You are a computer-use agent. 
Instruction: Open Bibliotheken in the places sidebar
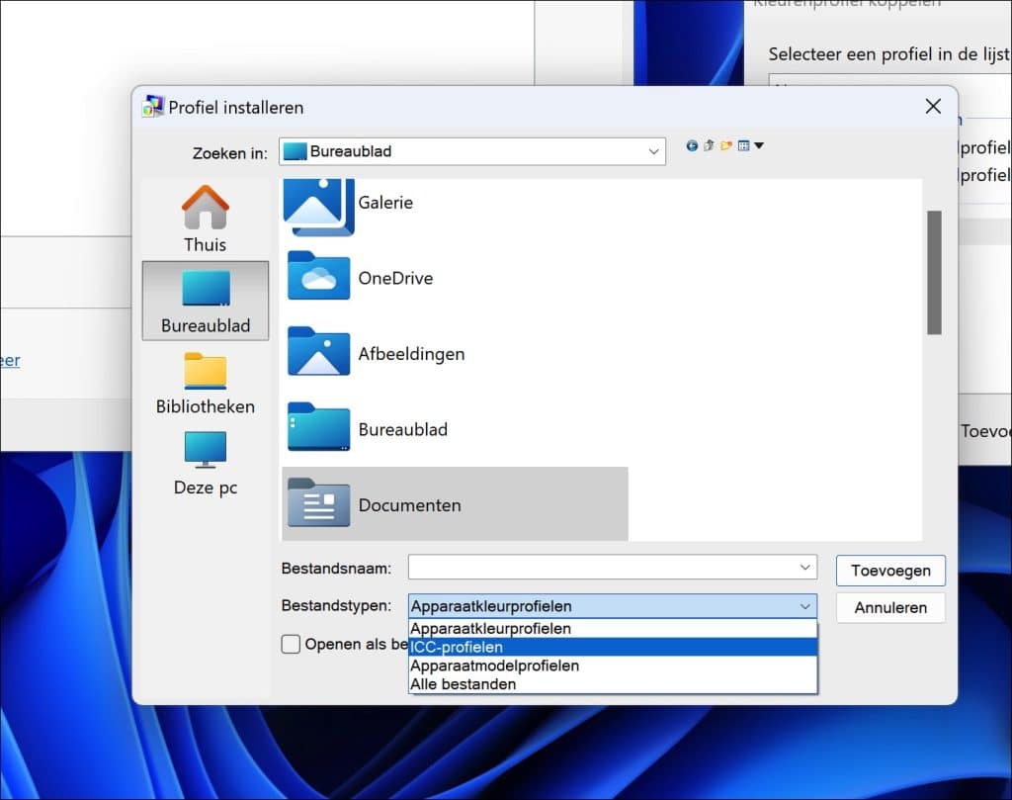coord(206,384)
